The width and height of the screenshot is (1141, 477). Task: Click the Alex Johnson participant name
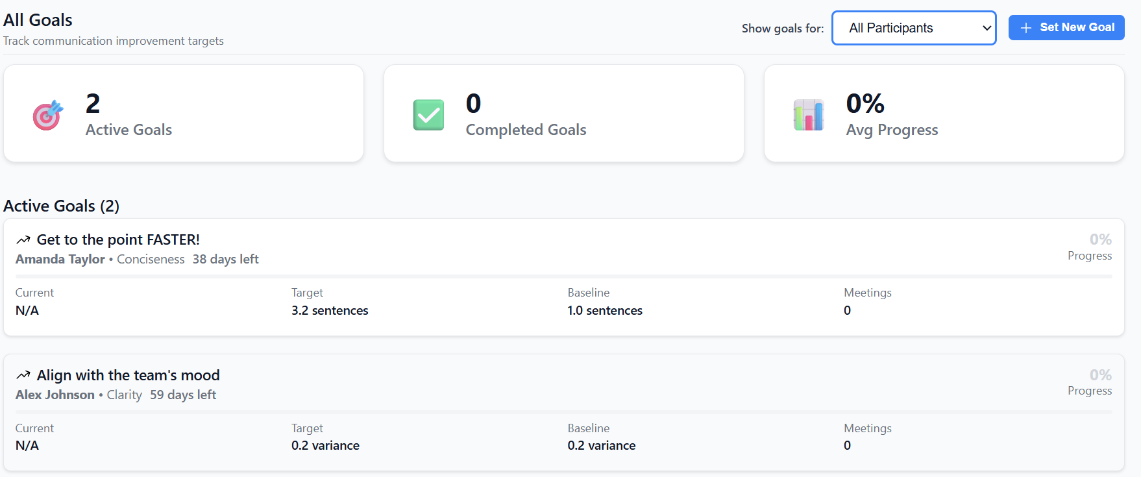pos(55,395)
